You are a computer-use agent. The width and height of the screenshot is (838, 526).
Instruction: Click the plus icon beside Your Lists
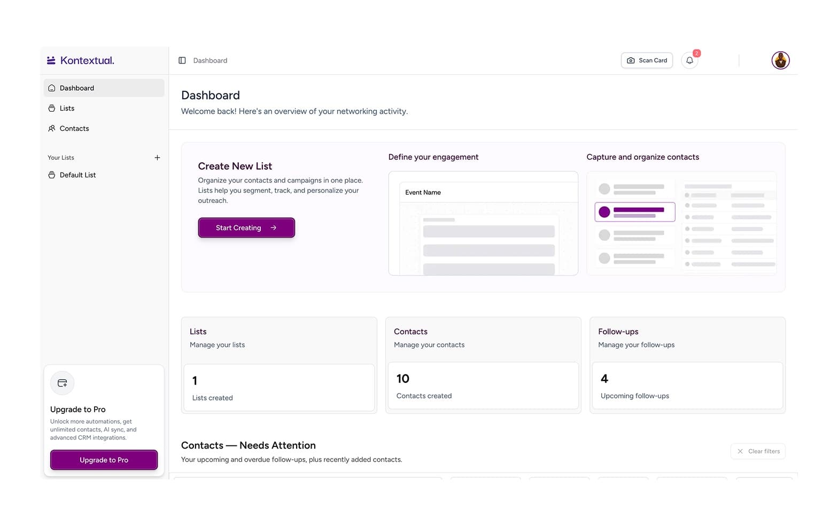(157, 158)
